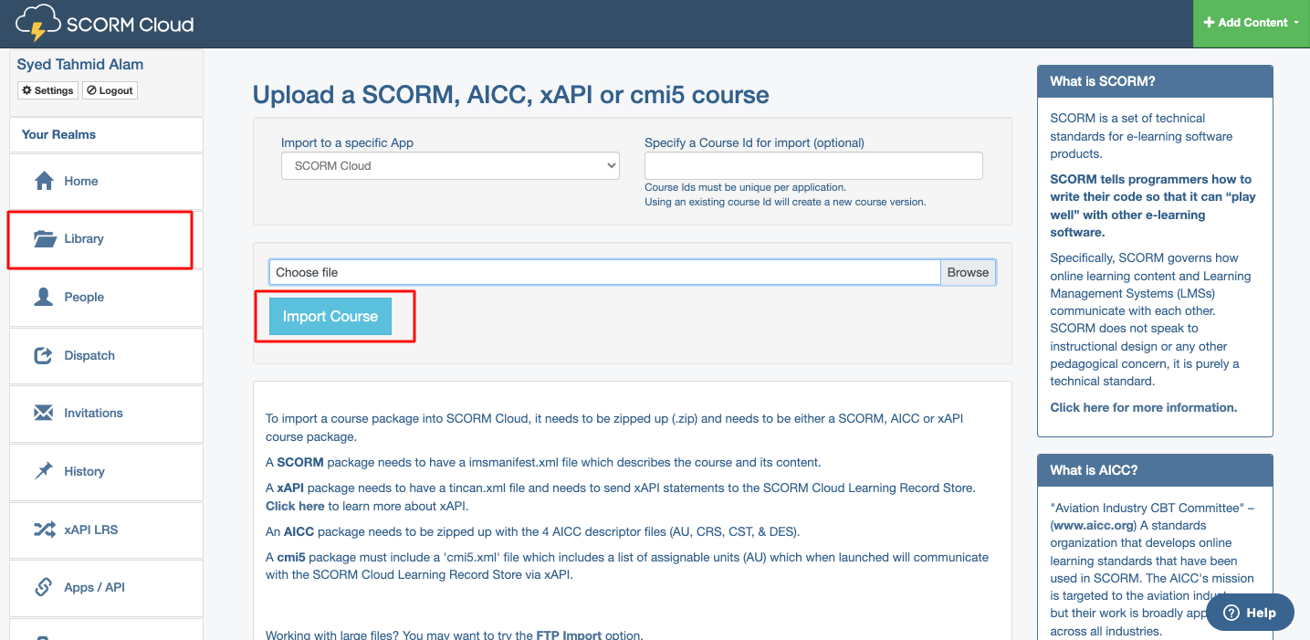
Task: Click the Library folder icon
Action: (x=45, y=239)
